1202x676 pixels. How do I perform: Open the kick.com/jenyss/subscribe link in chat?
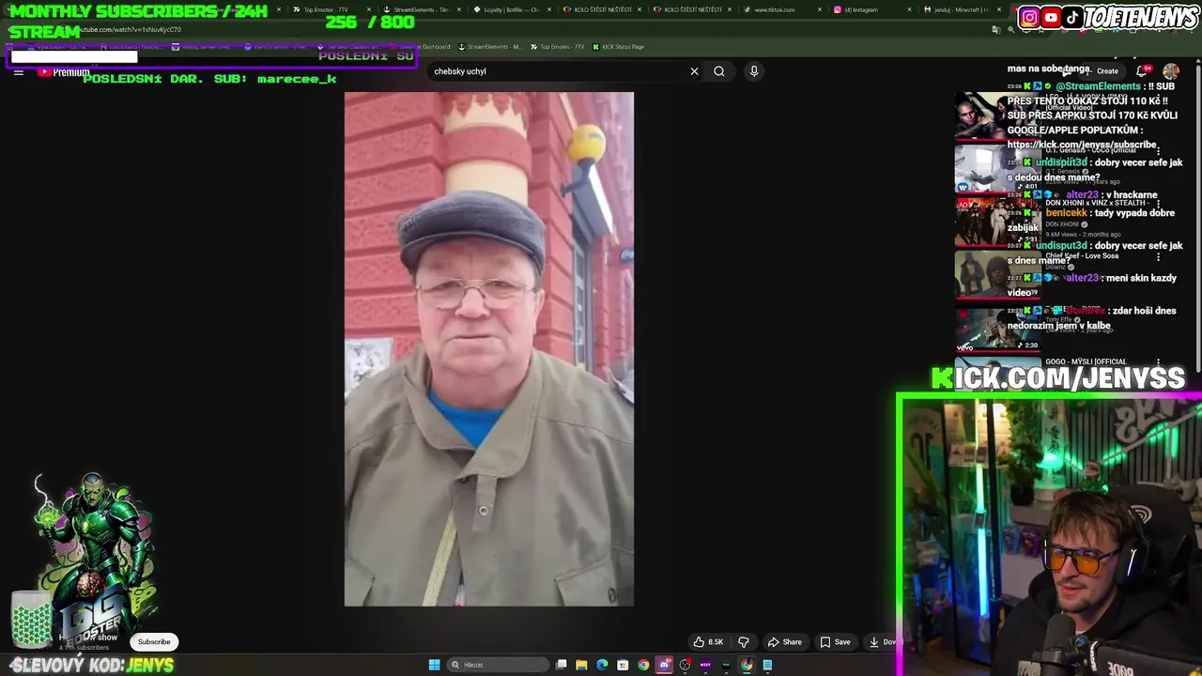[1082, 145]
